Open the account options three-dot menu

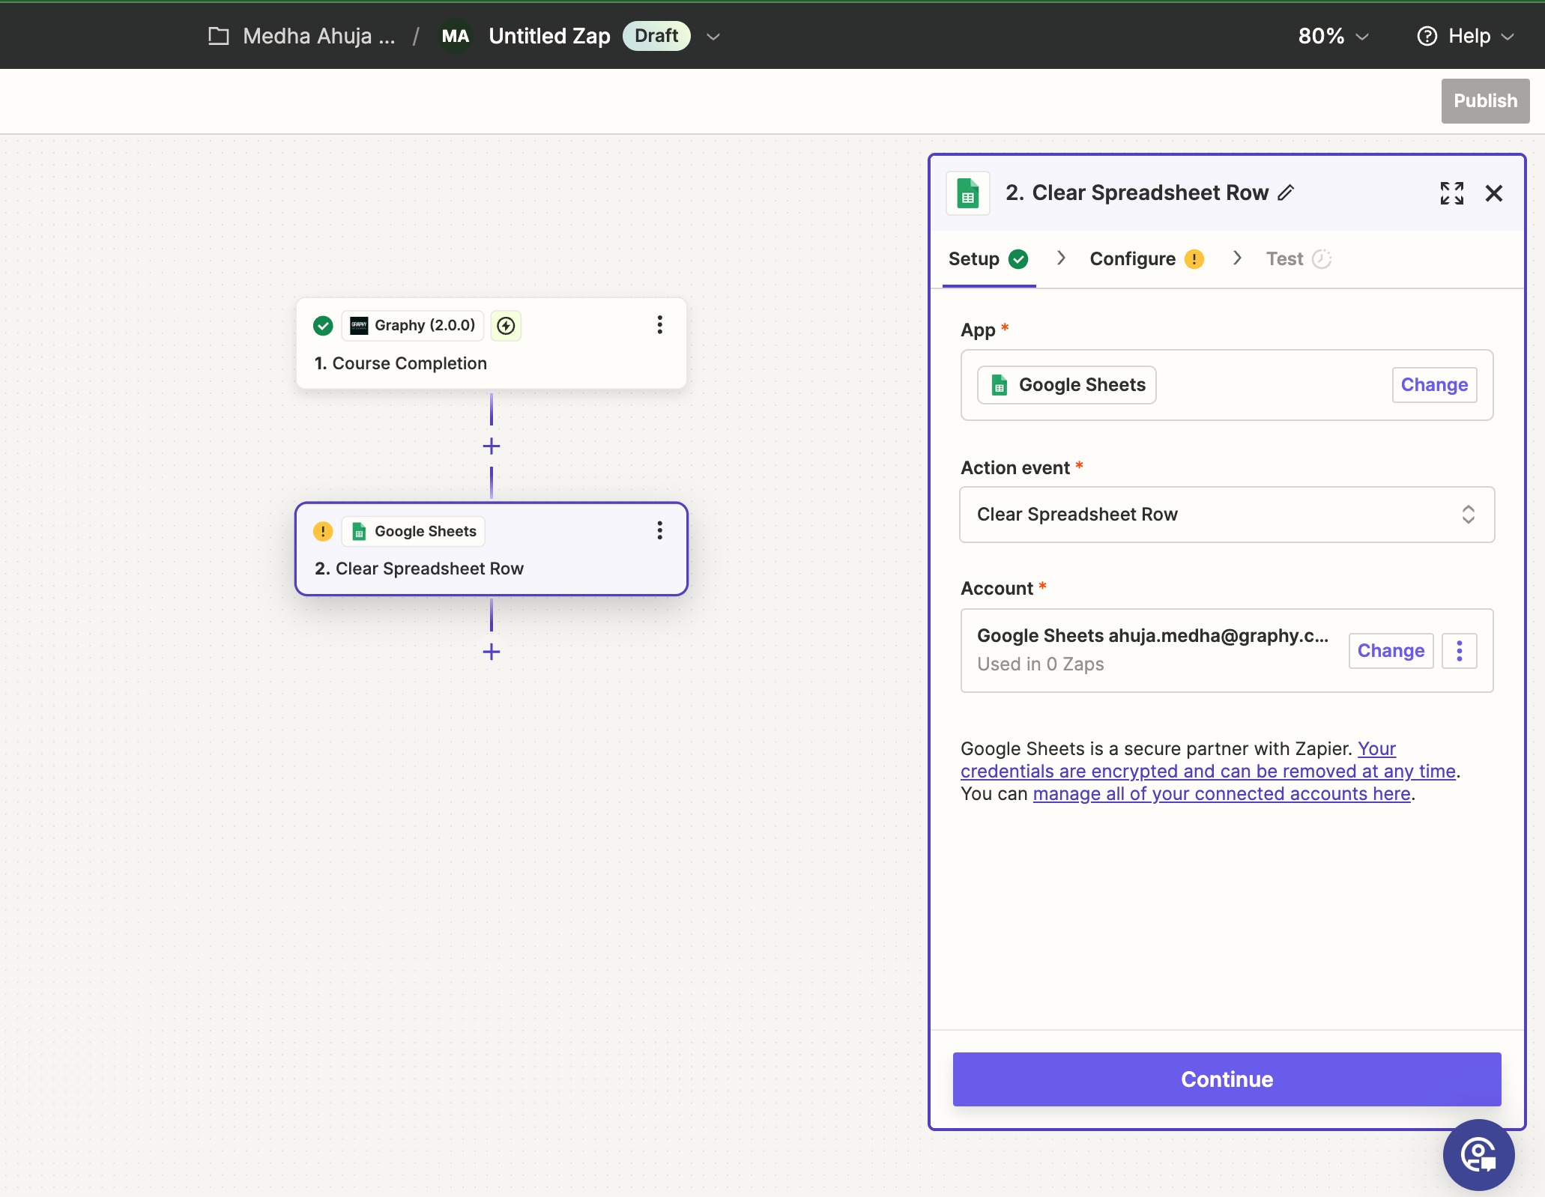(x=1459, y=651)
